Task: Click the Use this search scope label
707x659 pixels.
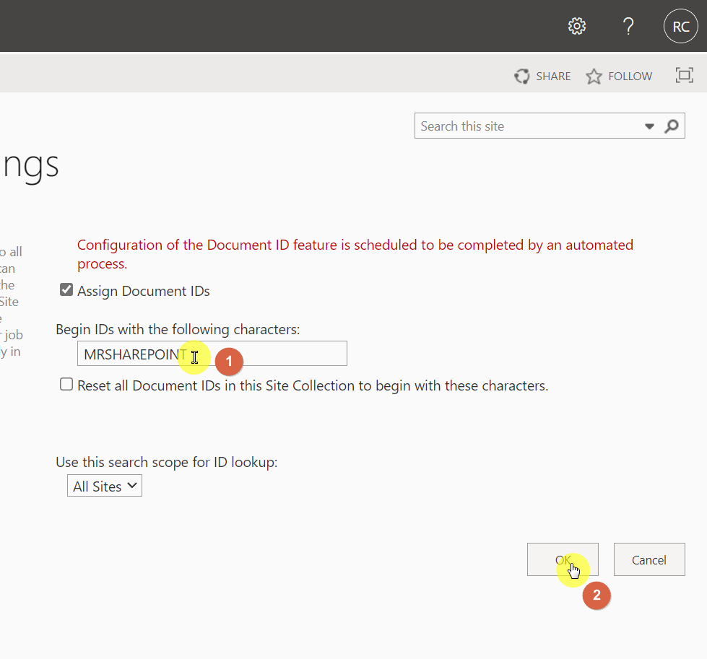Action: click(x=166, y=463)
